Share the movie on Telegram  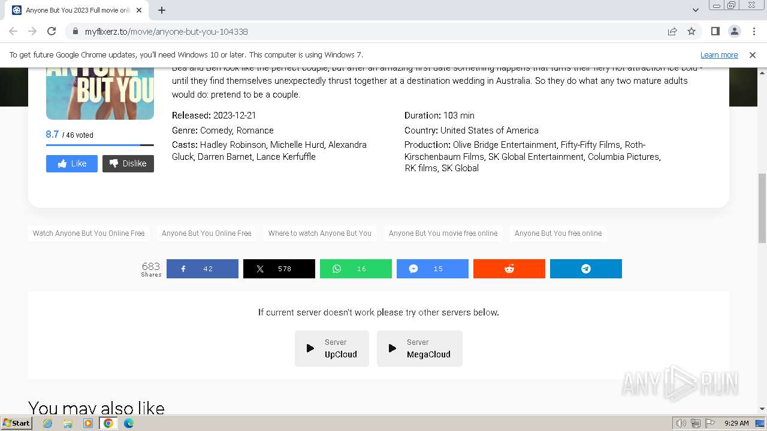pyautogui.click(x=586, y=269)
